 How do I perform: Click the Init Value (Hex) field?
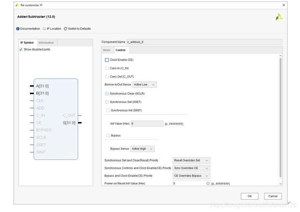[147, 123]
